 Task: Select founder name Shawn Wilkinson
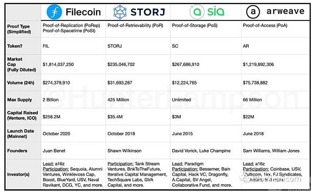tap(124, 151)
